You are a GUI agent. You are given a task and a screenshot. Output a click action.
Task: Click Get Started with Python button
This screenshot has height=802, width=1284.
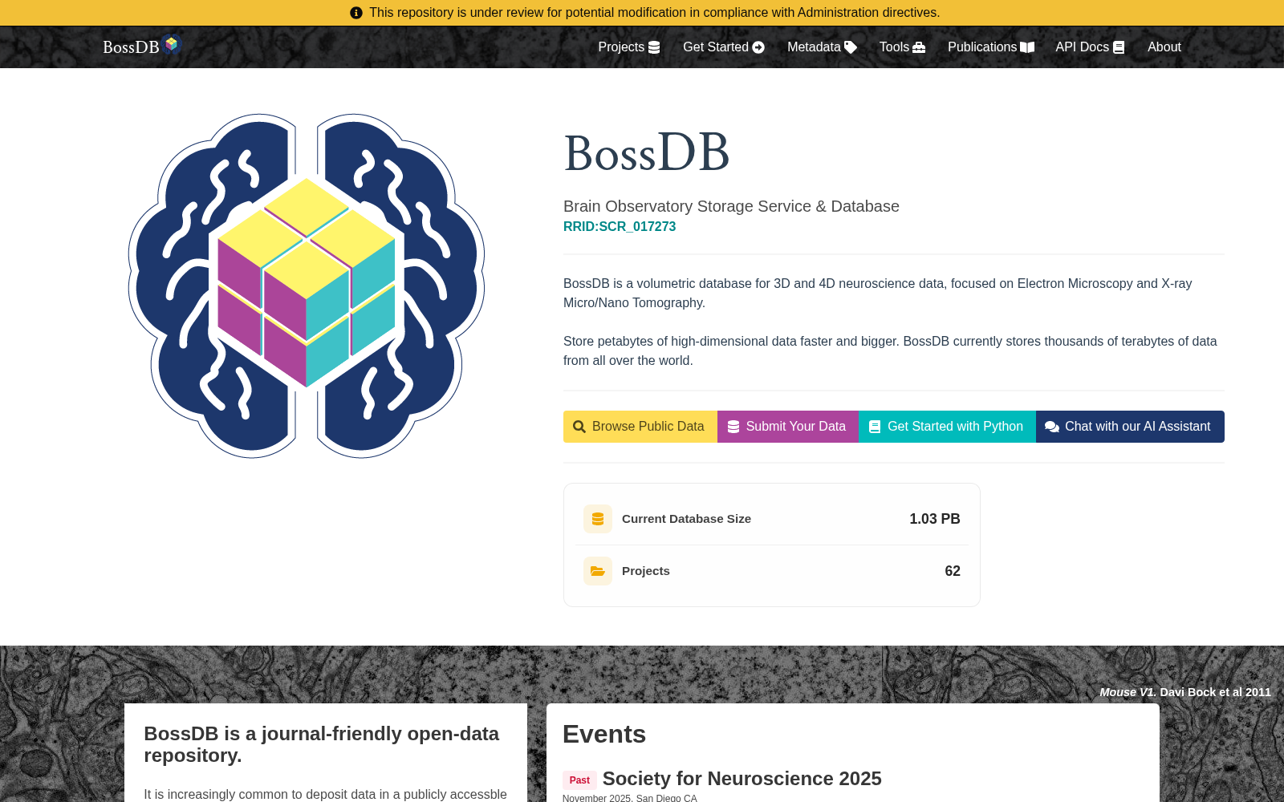(947, 427)
